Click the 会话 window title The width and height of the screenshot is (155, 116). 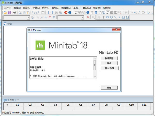click(x=10, y=24)
